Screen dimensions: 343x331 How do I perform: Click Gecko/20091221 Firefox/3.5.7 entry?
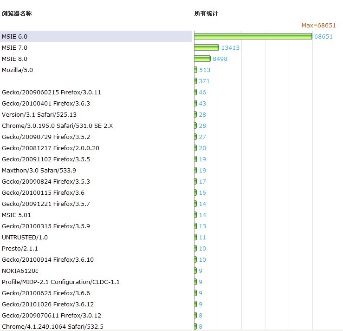[x=46, y=204]
